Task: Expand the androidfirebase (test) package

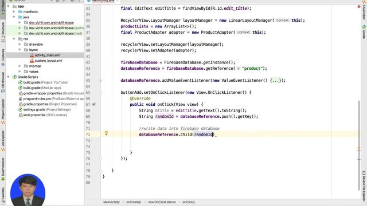Action: [x=19, y=33]
